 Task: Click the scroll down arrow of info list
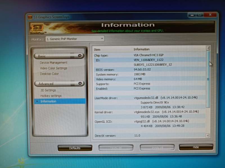(x=208, y=135)
